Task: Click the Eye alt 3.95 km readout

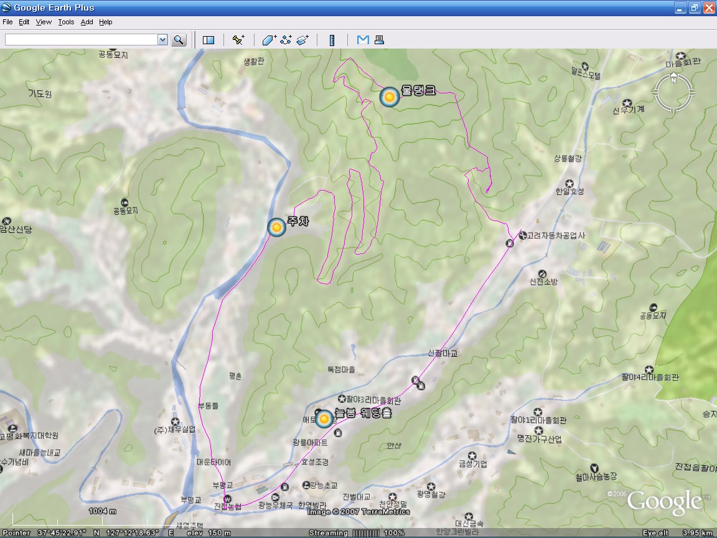Action: [677, 533]
